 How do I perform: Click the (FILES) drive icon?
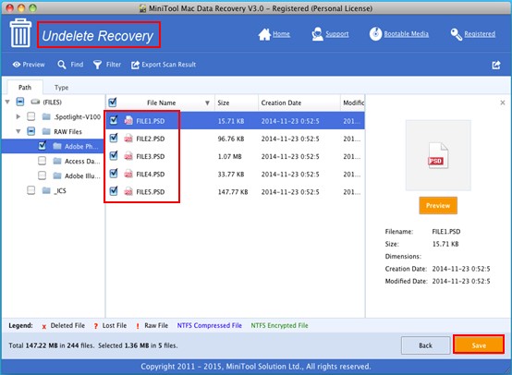(35, 103)
